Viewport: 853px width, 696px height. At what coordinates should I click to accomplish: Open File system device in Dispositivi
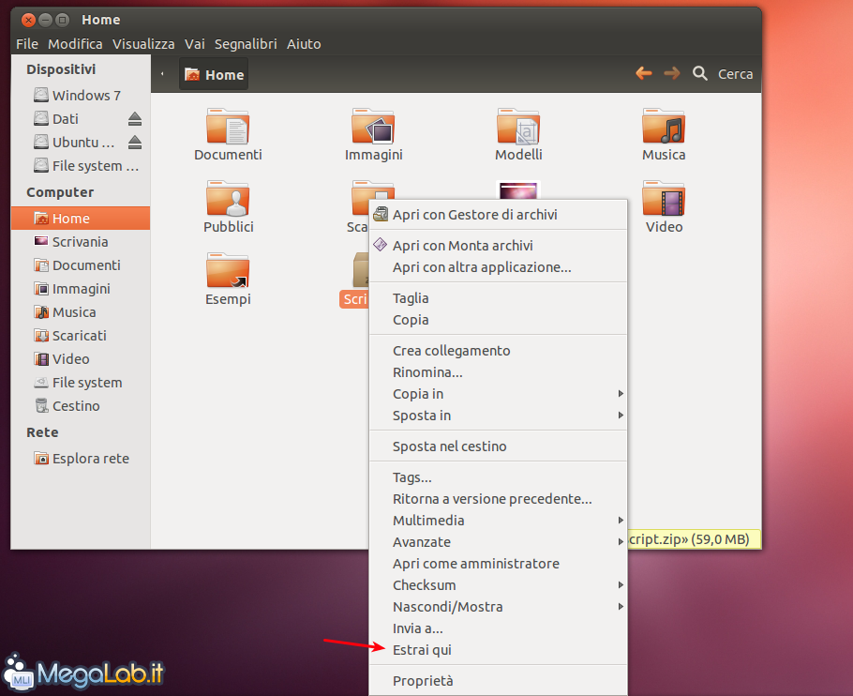pyautogui.click(x=81, y=165)
